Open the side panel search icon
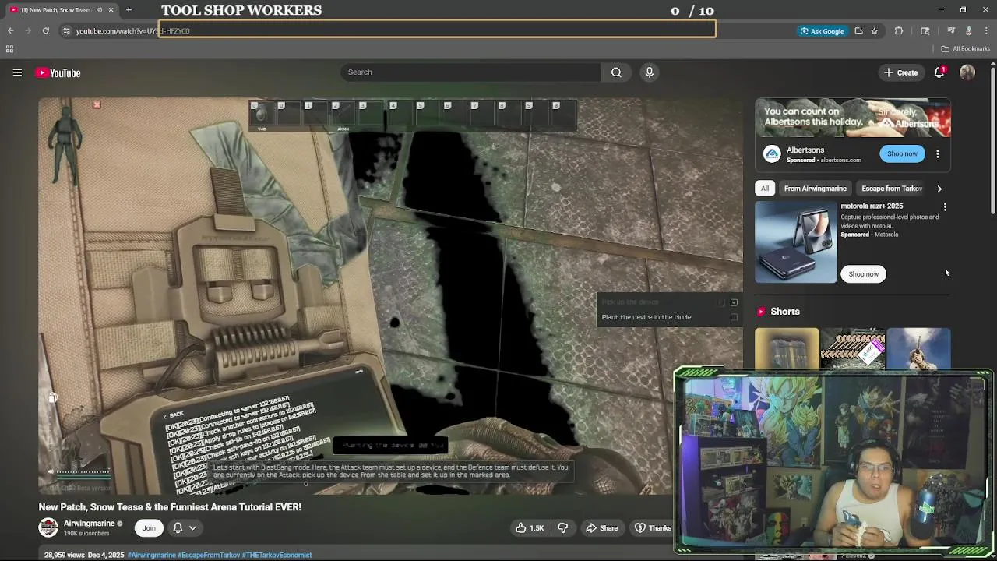Viewport: 997px width, 561px height. pyautogui.click(x=925, y=31)
